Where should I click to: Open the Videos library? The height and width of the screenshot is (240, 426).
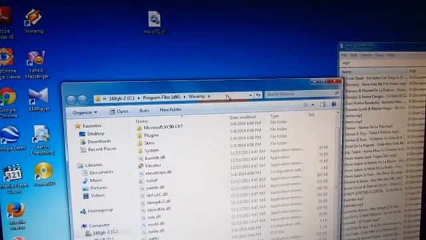coord(94,195)
